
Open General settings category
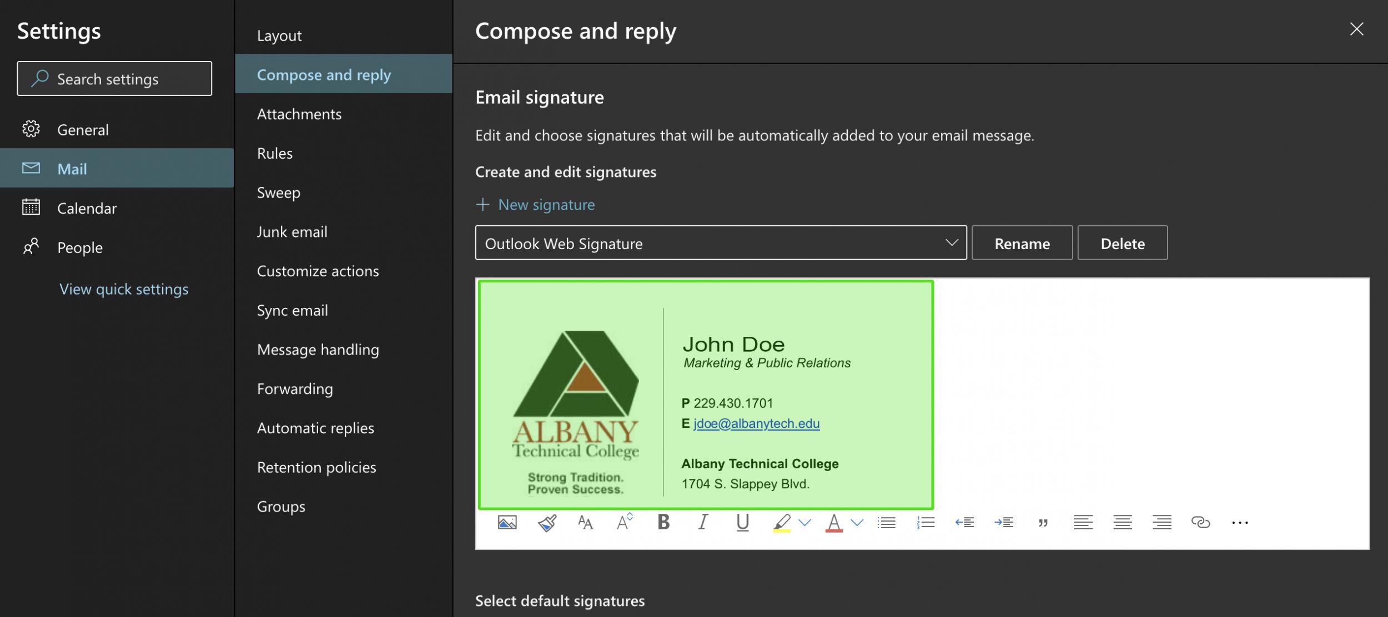click(x=117, y=129)
